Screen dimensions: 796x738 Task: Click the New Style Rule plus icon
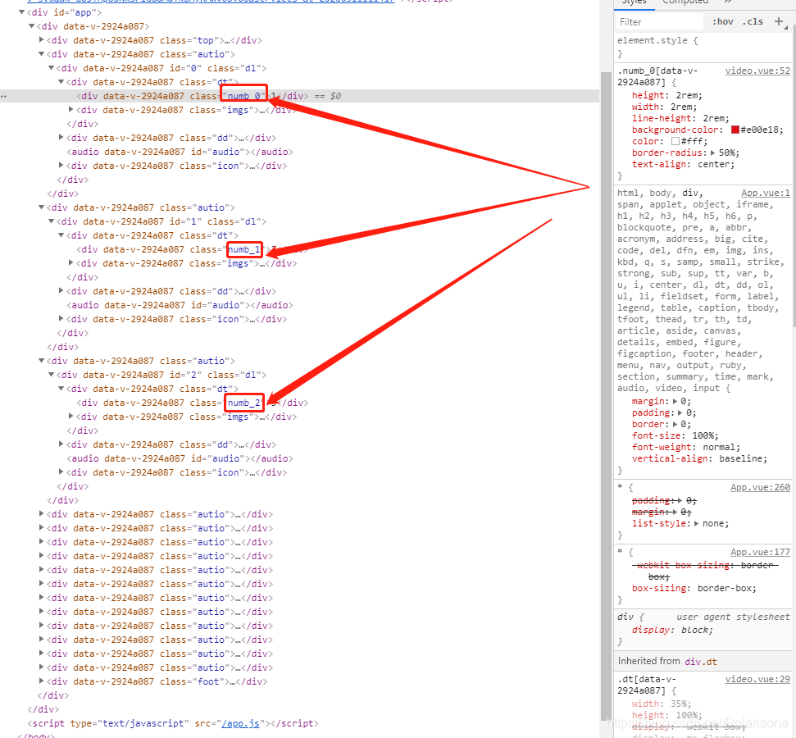point(778,21)
